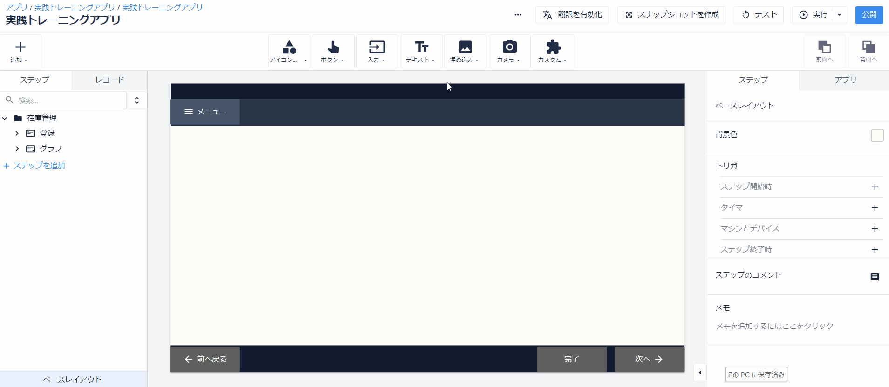Open the 実行 dropdown arrow

click(839, 15)
